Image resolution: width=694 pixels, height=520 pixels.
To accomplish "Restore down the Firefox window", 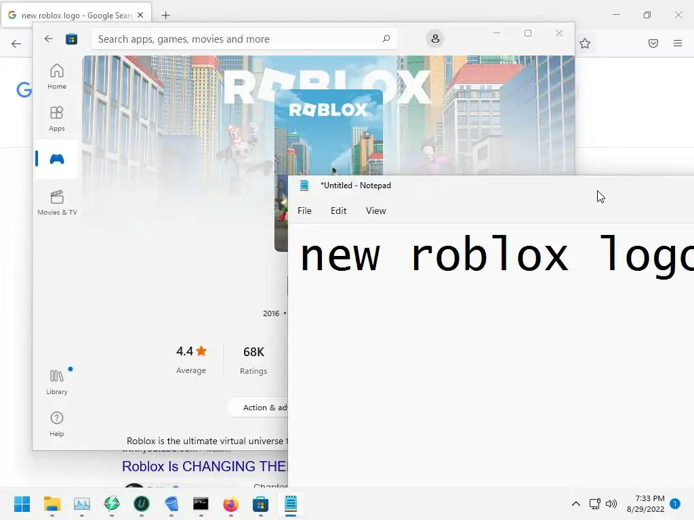I will [x=647, y=15].
